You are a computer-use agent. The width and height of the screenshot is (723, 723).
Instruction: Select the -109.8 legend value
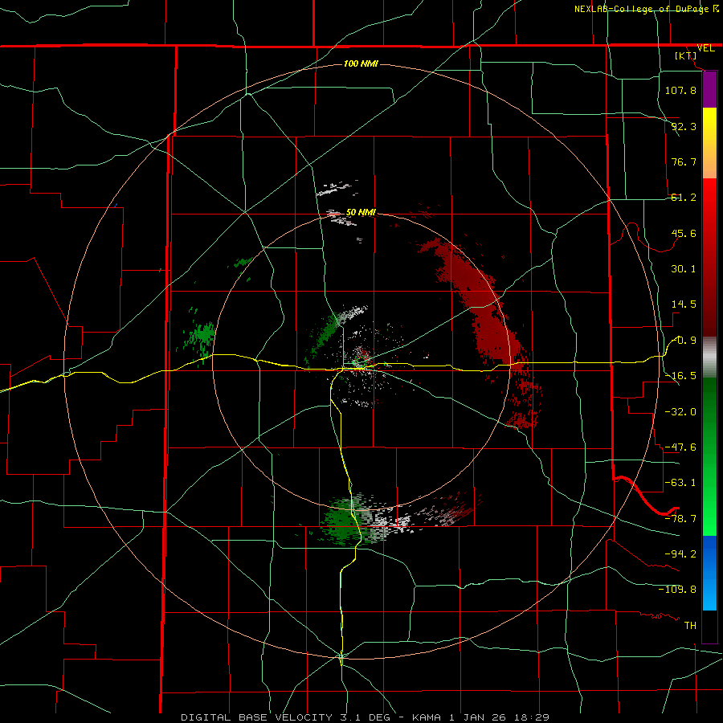677,590
